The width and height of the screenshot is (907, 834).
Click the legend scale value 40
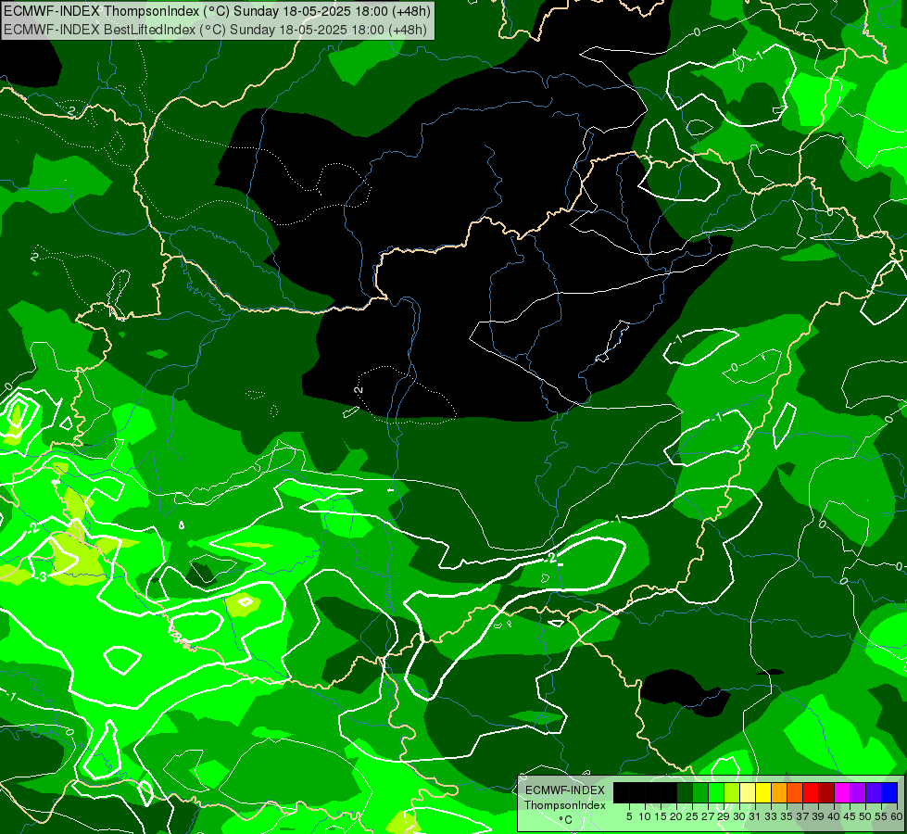[834, 816]
